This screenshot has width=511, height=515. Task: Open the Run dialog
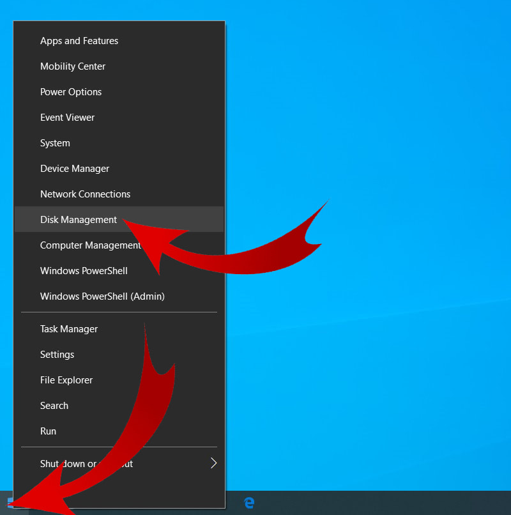pos(48,431)
